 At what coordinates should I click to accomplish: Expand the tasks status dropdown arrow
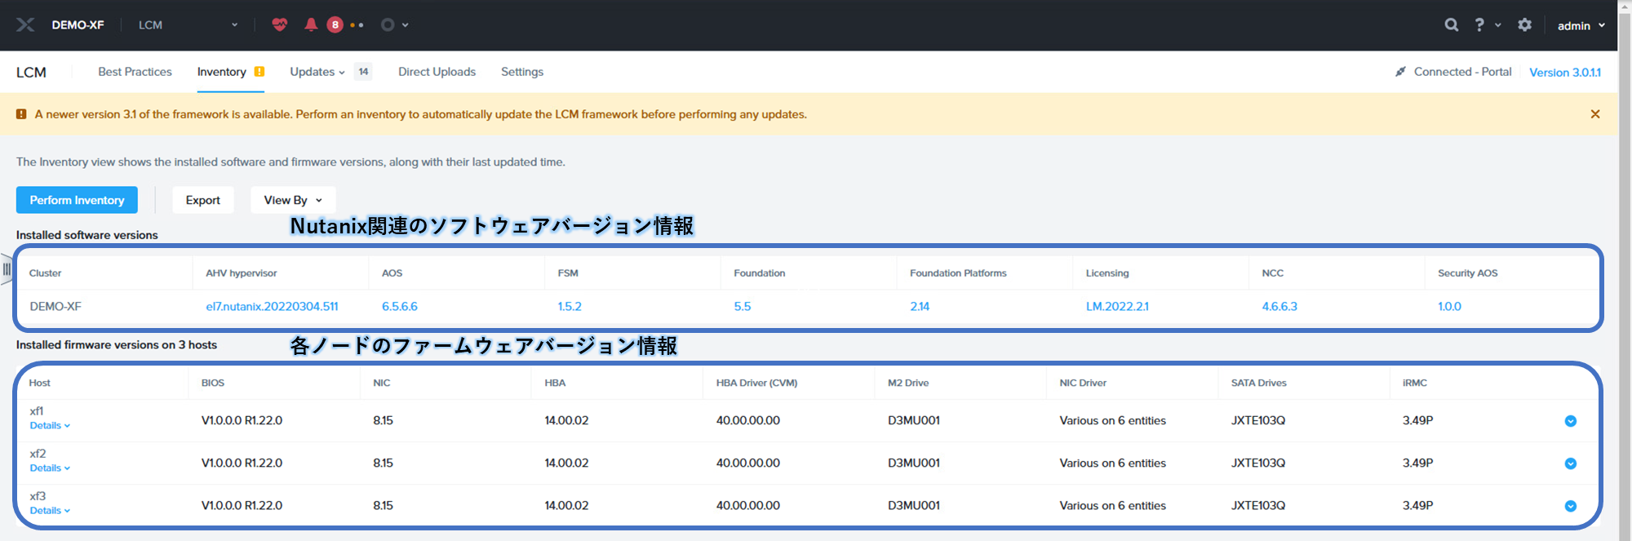pyautogui.click(x=406, y=25)
